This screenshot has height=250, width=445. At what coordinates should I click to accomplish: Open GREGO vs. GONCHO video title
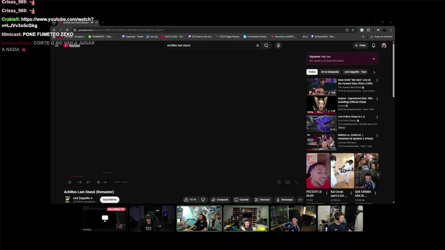click(x=355, y=137)
